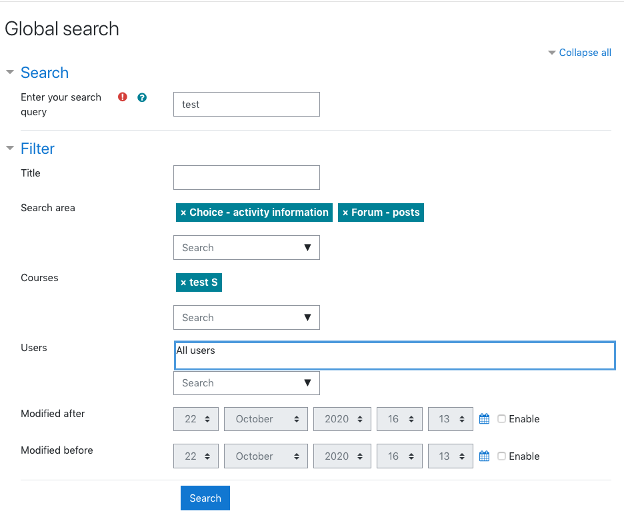Open Modified after month dropdown
Image resolution: width=624 pixels, height=519 pixels.
coord(266,419)
